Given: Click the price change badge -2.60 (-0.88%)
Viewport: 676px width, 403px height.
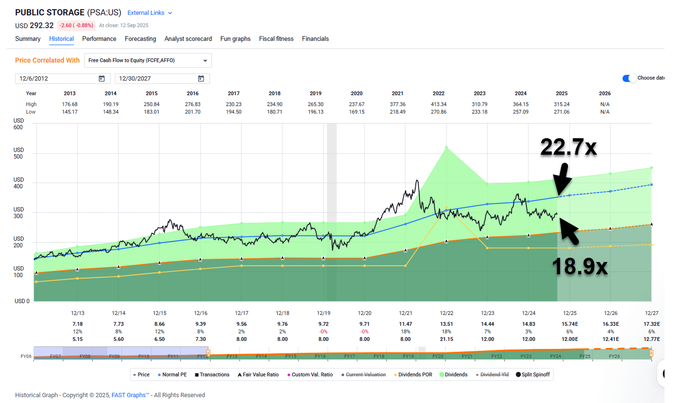Looking at the screenshot, I should pyautogui.click(x=76, y=25).
